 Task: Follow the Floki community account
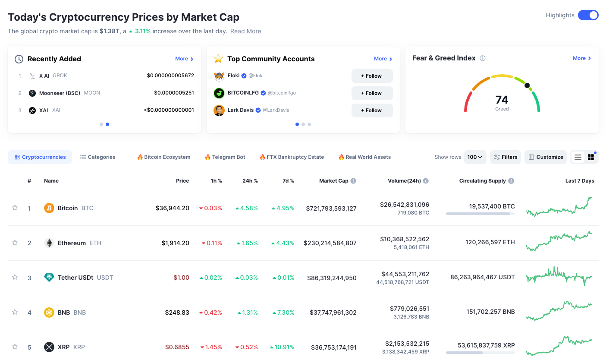tap(372, 76)
